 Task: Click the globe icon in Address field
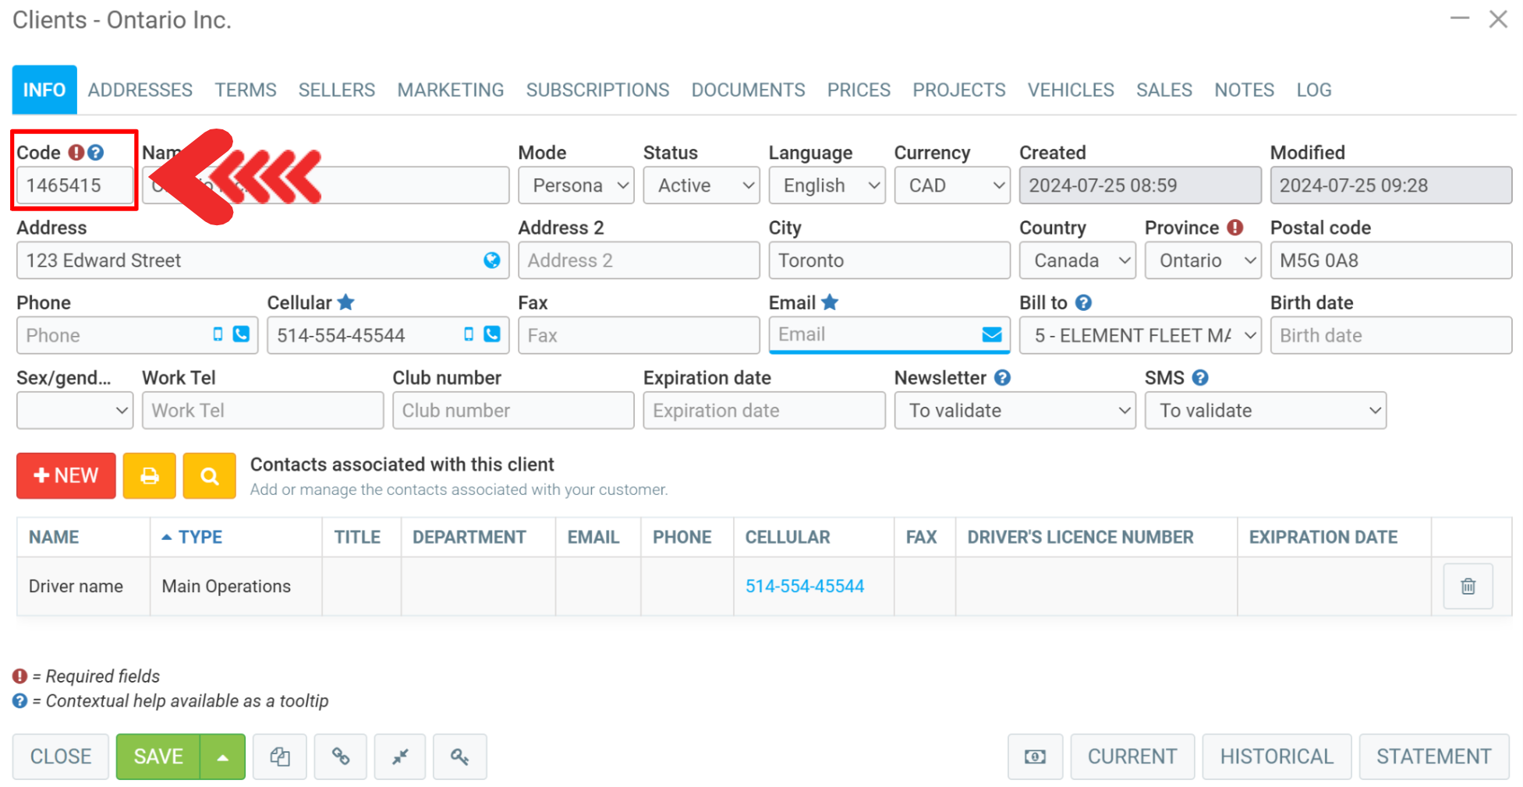coord(491,260)
